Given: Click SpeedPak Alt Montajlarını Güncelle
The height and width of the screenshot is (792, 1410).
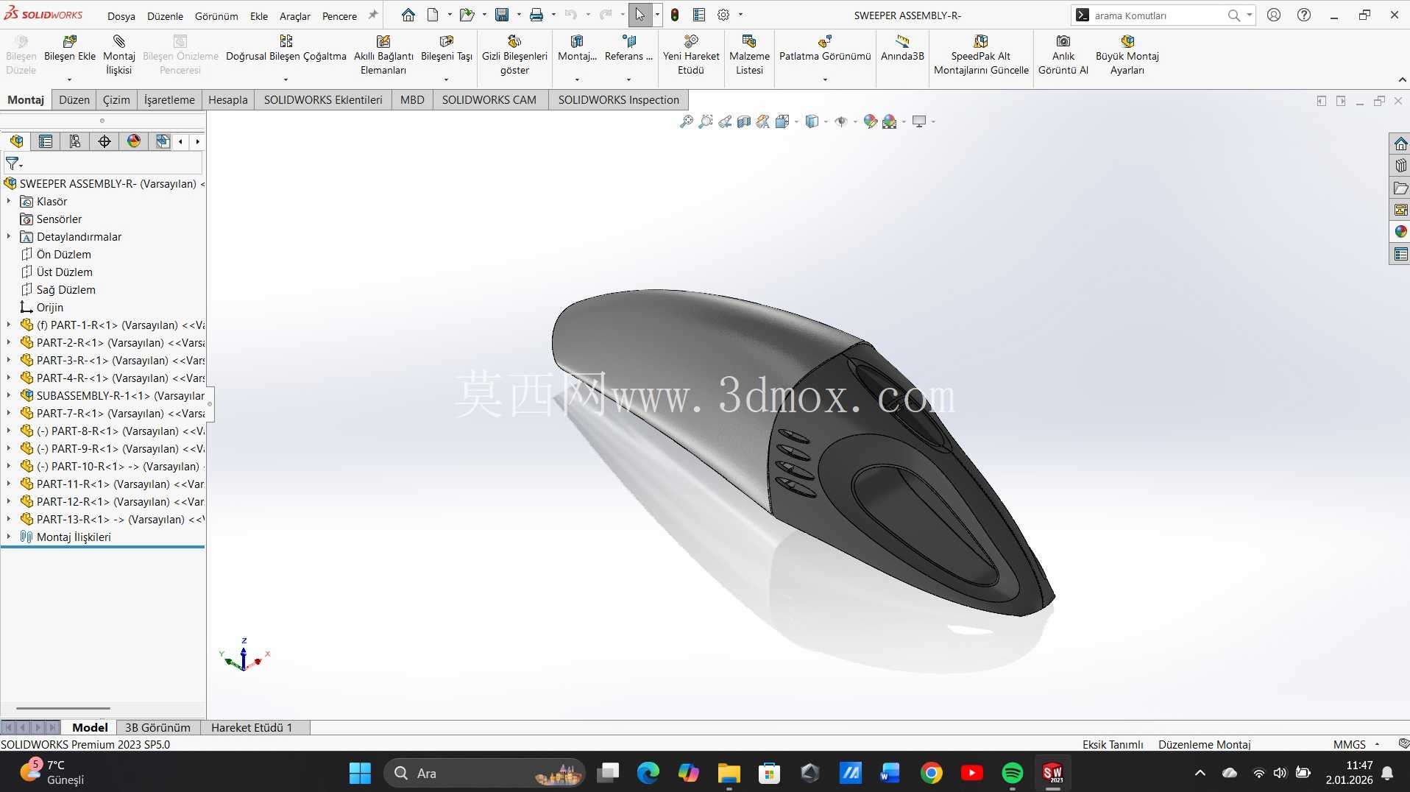Looking at the screenshot, I should (981, 55).
